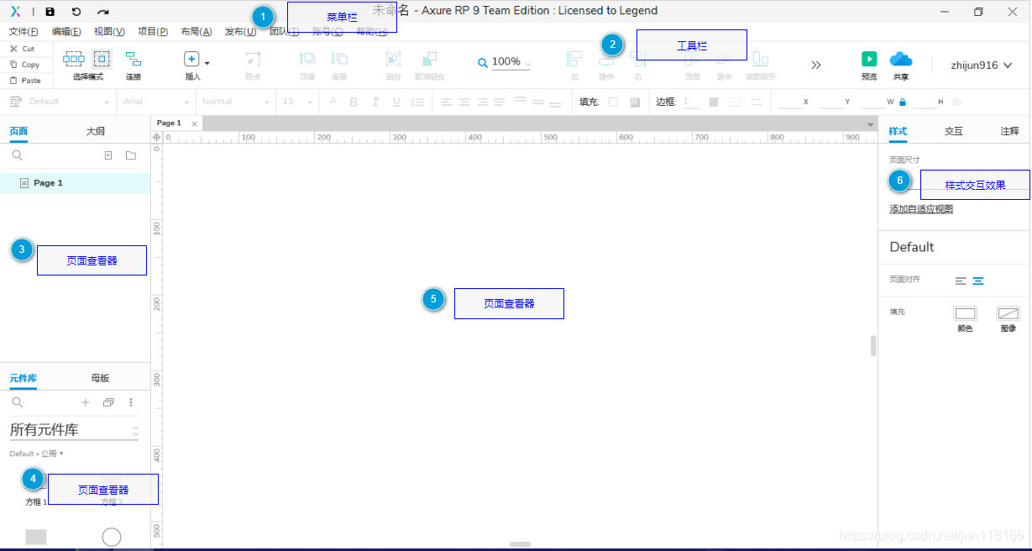Click the 添加自适应视图 link
1032x551 pixels.
921,209
